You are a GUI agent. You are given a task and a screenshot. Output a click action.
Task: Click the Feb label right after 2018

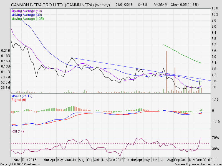(x=213, y=160)
